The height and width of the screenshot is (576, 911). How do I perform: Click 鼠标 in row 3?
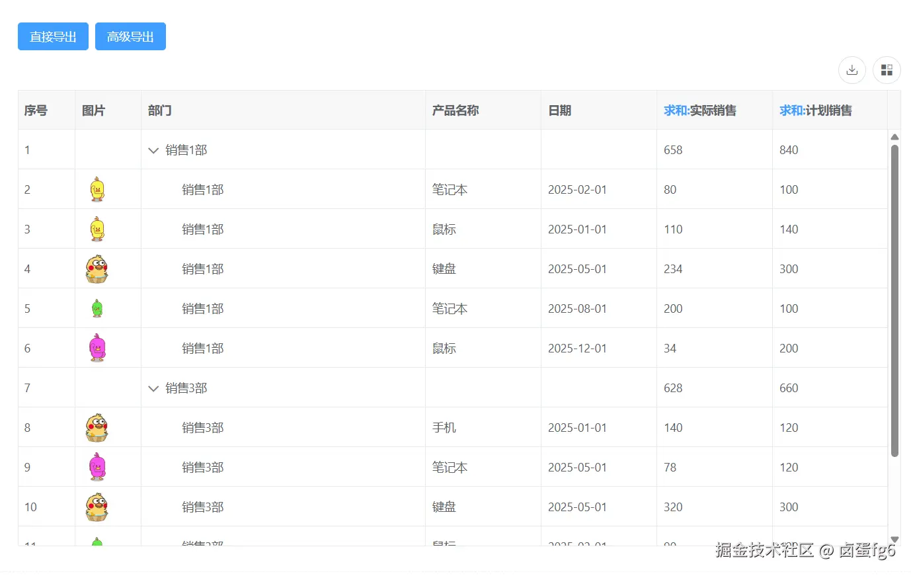(444, 229)
